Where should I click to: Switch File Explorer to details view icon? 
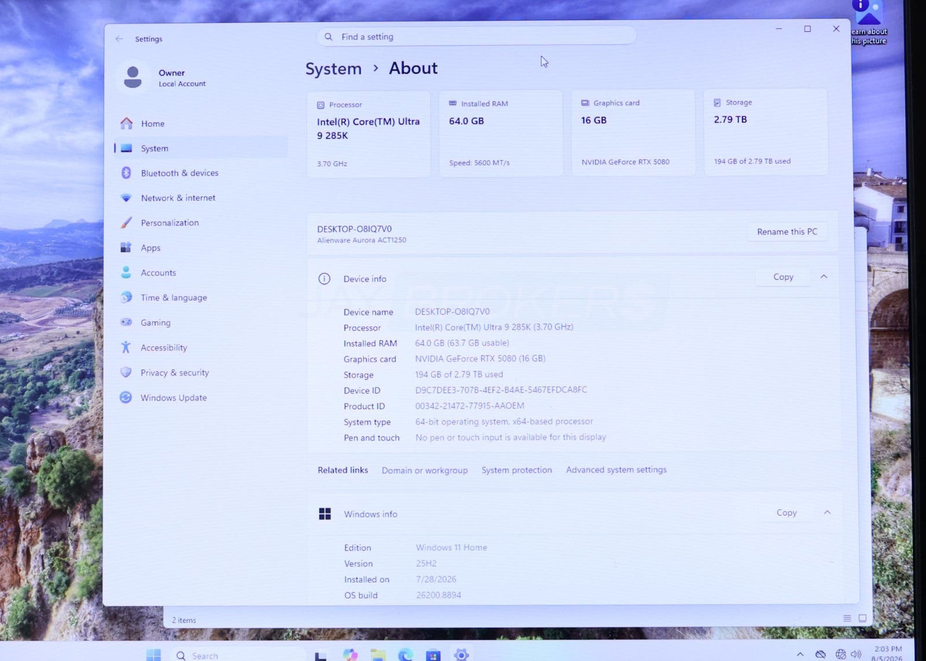[847, 619]
